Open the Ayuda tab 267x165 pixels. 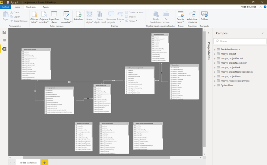tap(46, 7)
